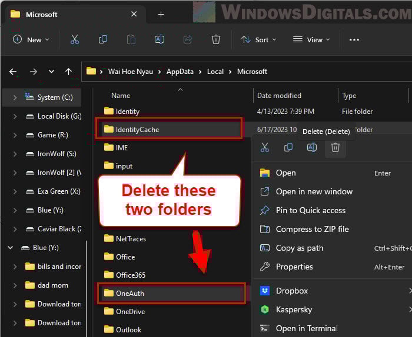Click the Properties wrench icon

tap(265, 267)
